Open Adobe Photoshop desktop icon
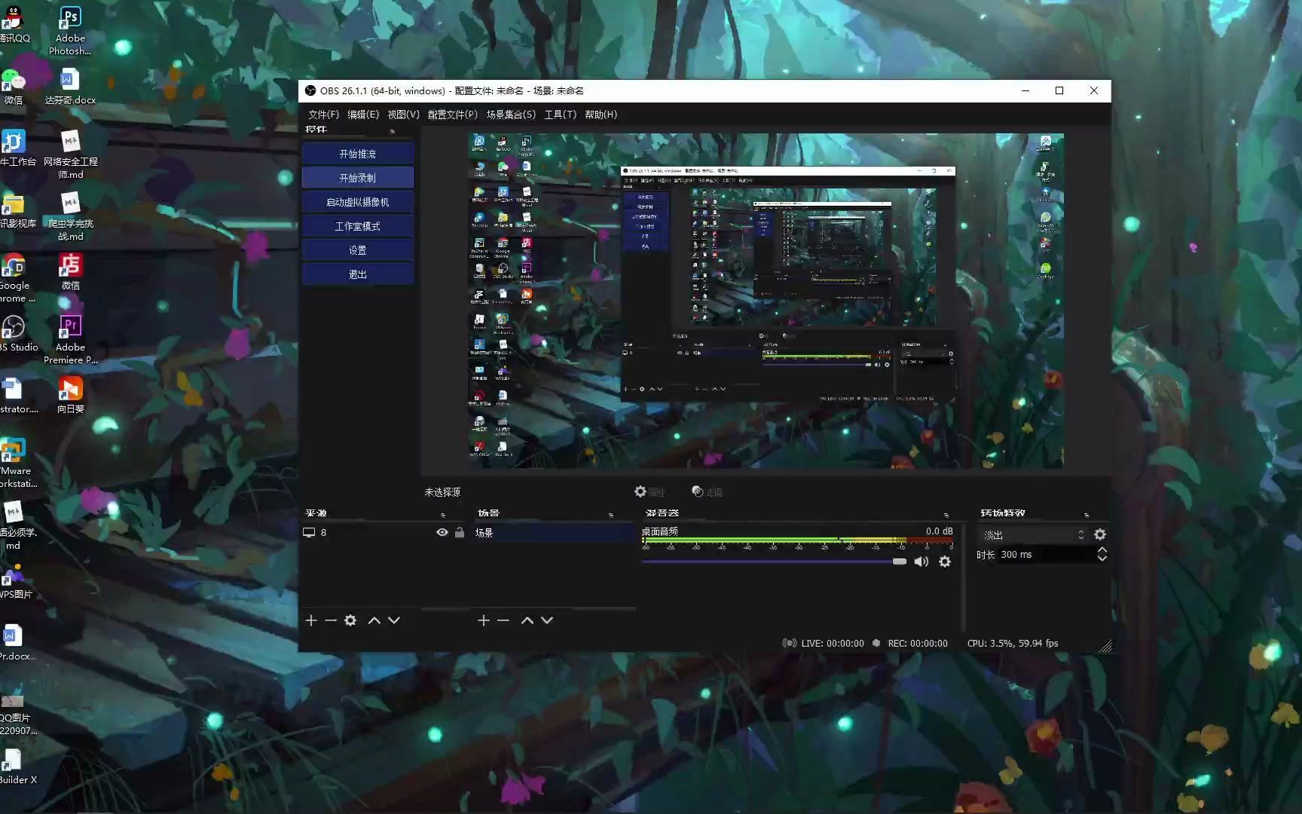The height and width of the screenshot is (814, 1302). tap(70, 30)
